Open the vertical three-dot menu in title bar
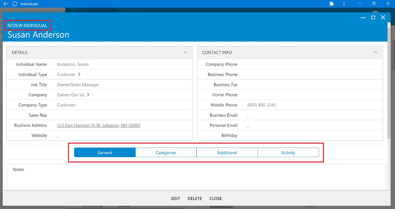This screenshot has height=209, width=395. 344,4
